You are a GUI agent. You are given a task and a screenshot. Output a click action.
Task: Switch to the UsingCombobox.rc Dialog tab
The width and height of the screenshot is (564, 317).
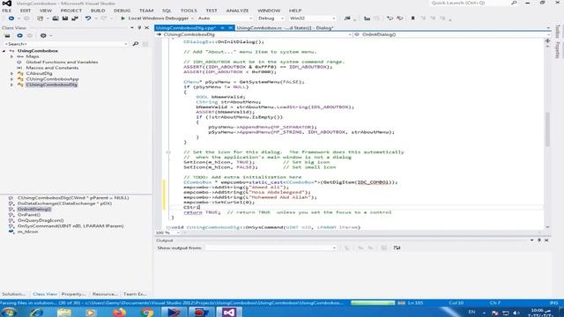pyautogui.click(x=285, y=27)
